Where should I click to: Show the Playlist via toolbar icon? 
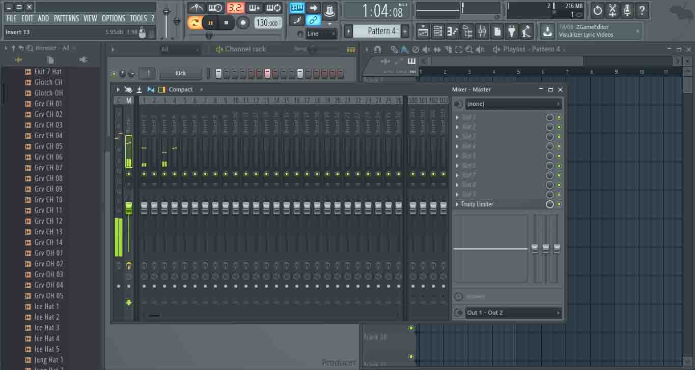pos(423,32)
